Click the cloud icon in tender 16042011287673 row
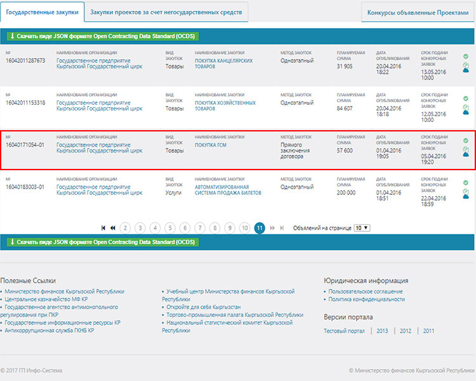This screenshot has height=381, width=476. tap(466, 70)
